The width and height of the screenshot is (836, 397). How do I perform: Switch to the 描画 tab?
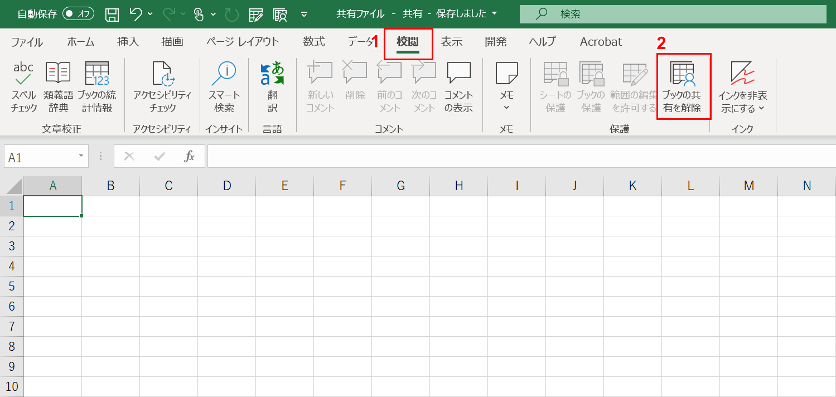tap(172, 42)
